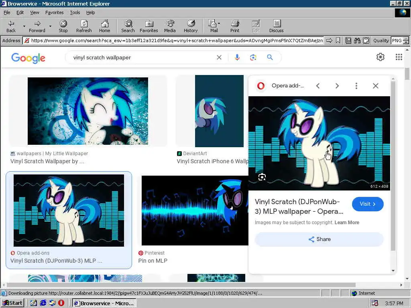Submit search with magnifier icon

click(270, 57)
